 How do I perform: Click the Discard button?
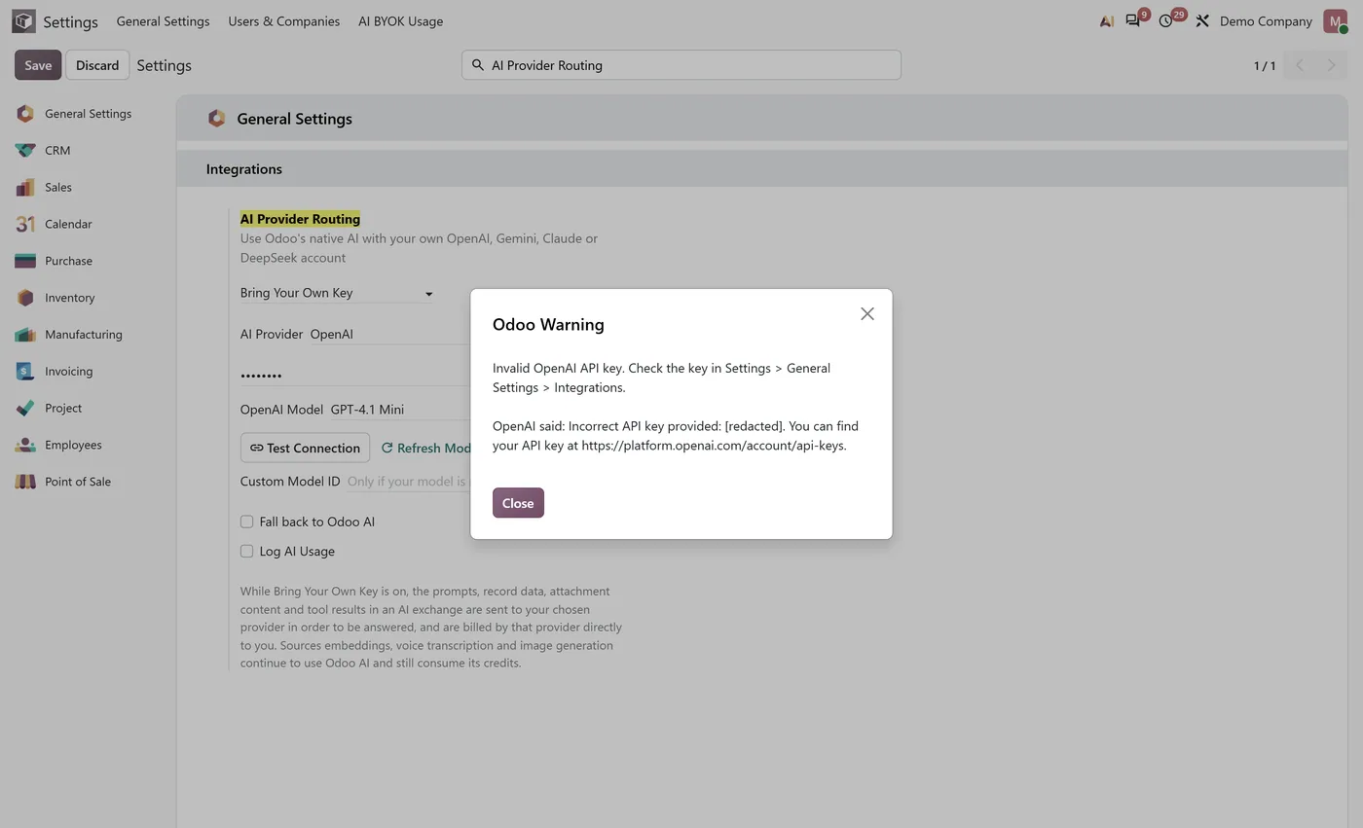point(97,65)
